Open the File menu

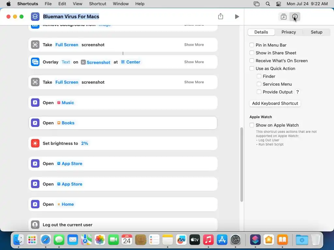tap(48, 4)
